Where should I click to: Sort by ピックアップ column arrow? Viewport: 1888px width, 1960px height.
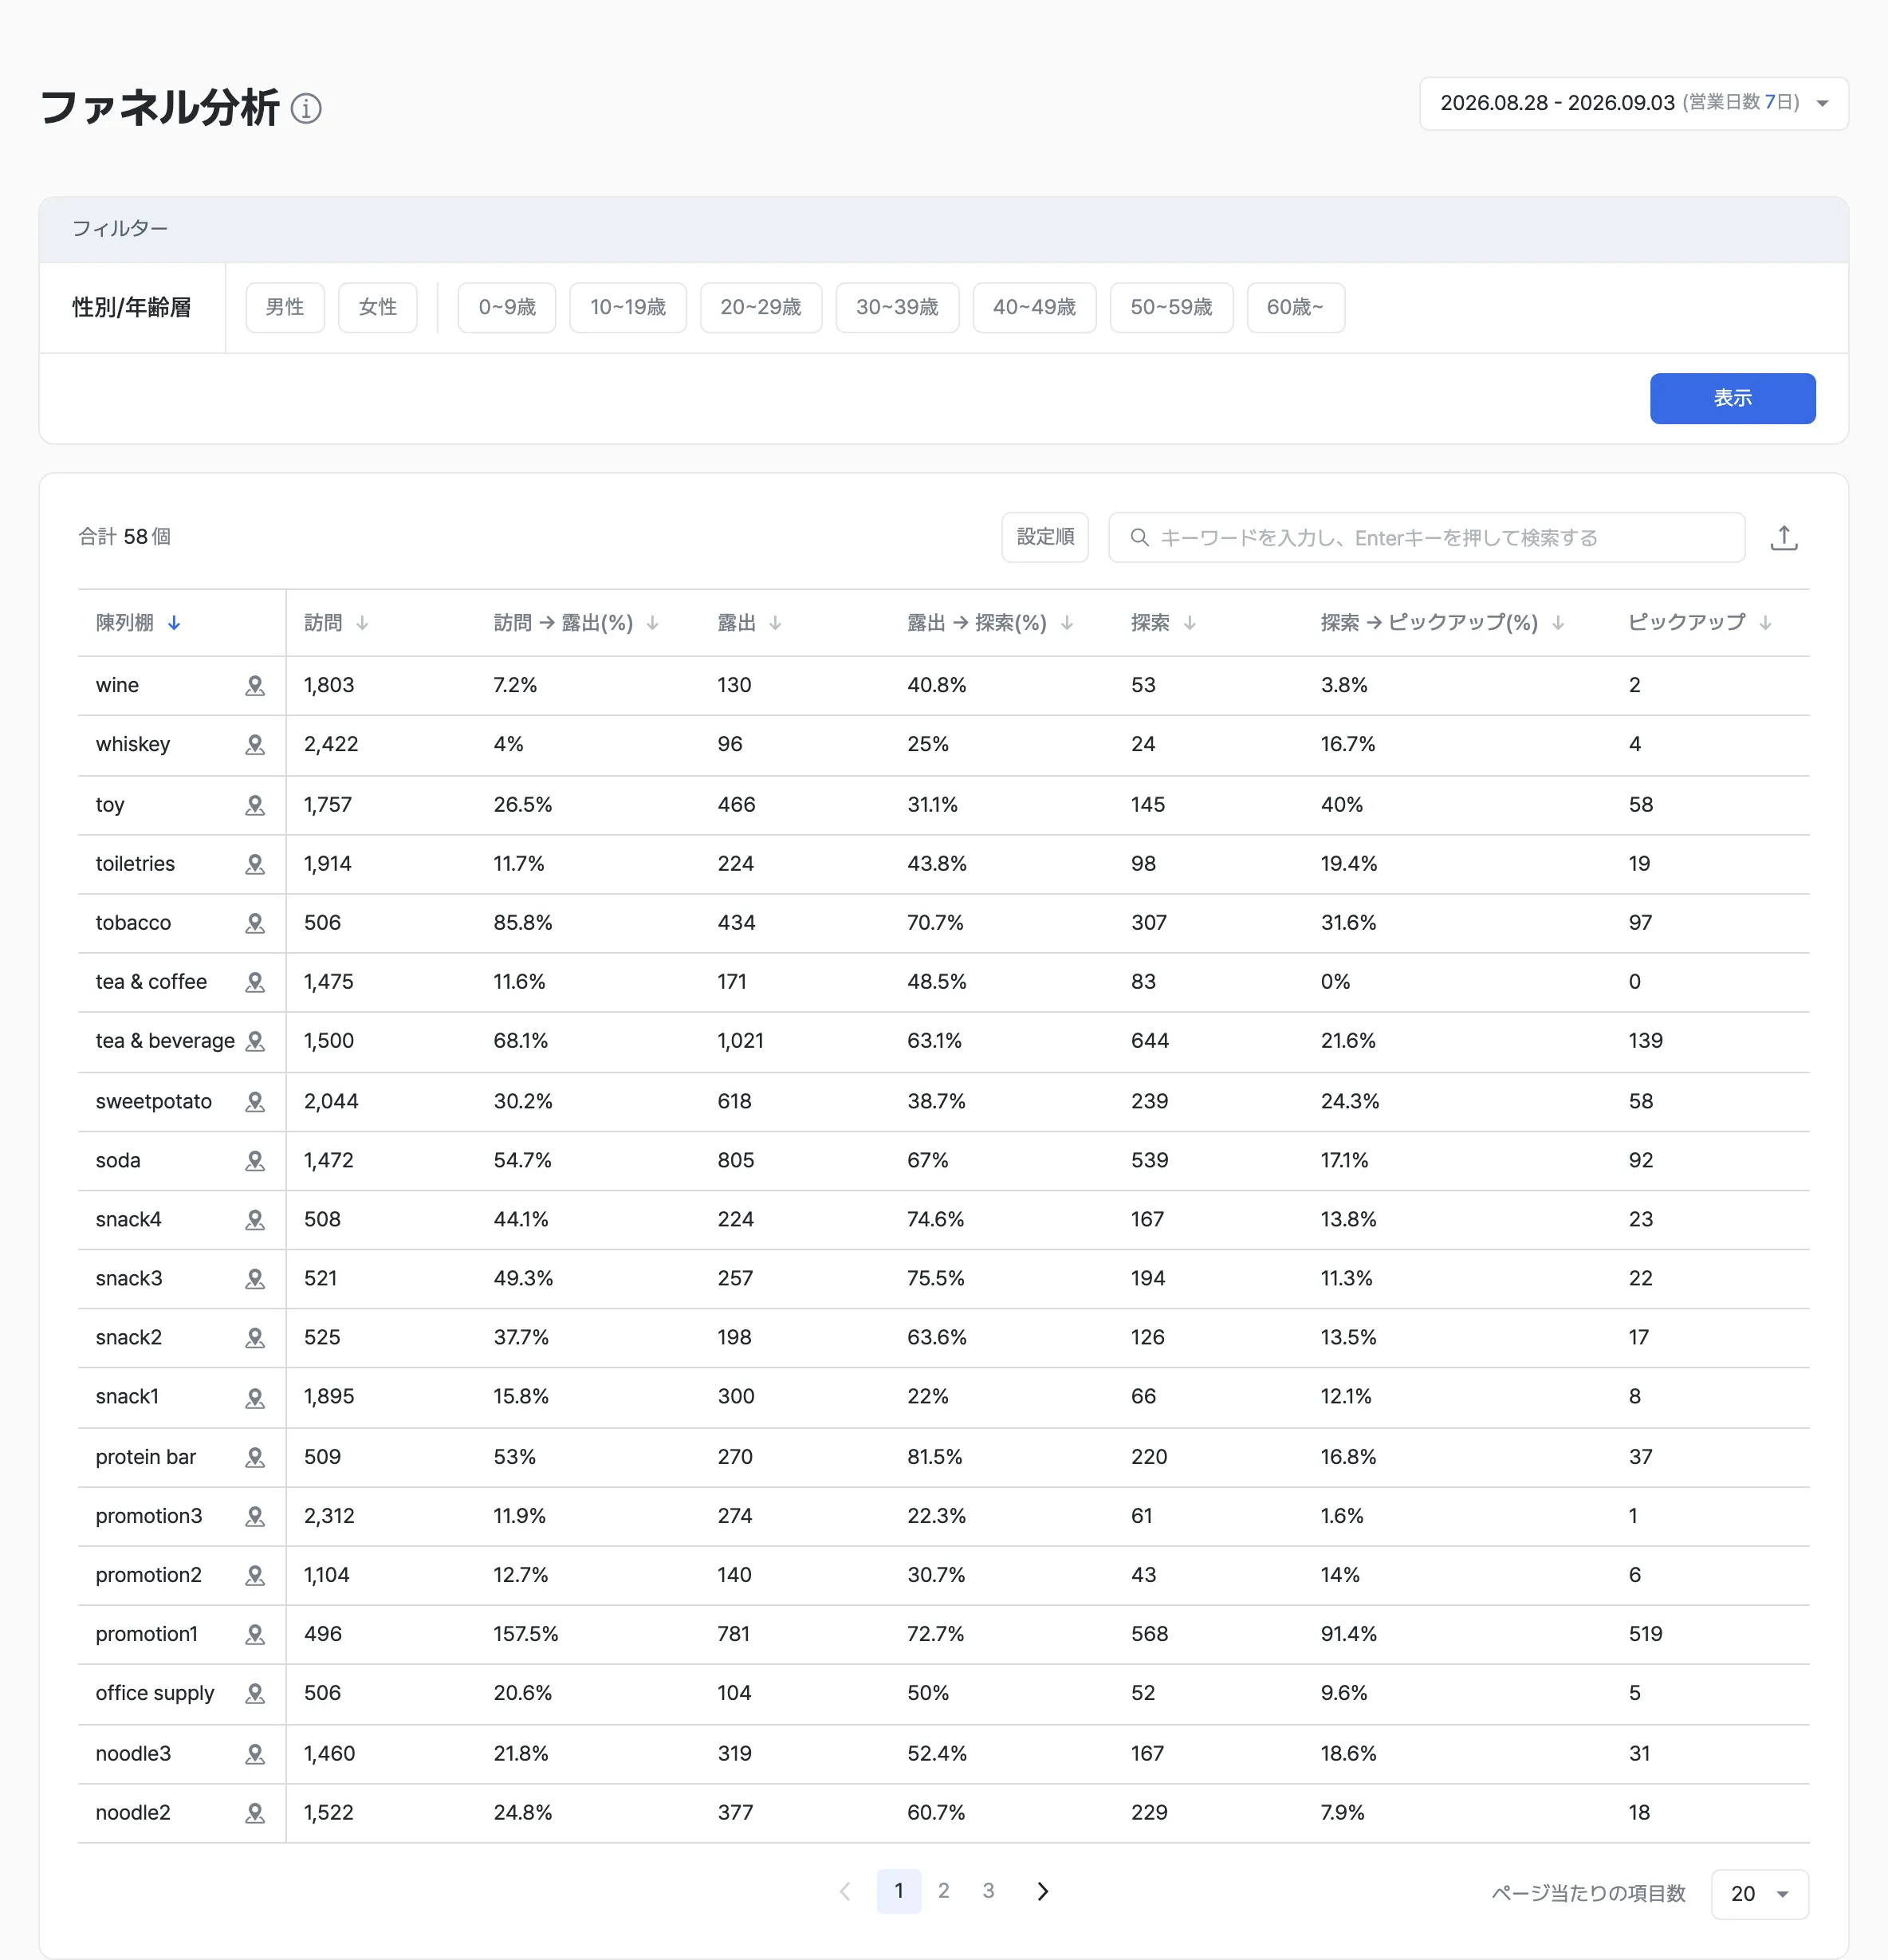click(1765, 623)
